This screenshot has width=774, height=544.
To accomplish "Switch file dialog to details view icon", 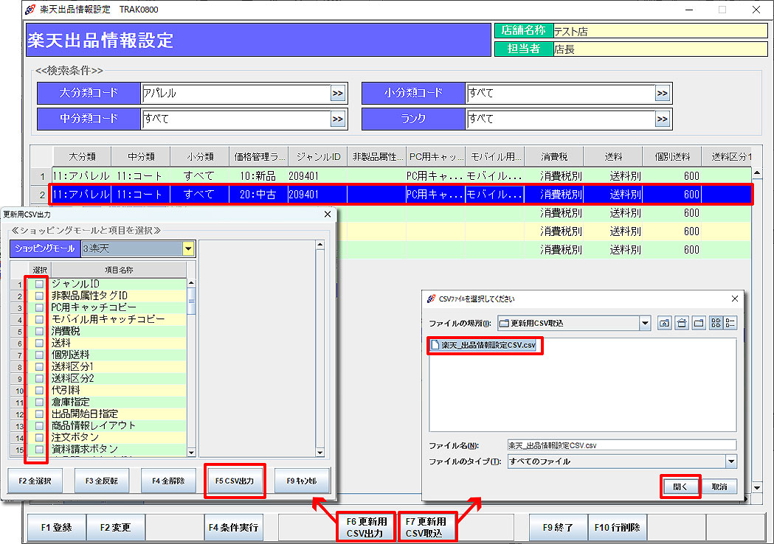I will click(730, 323).
